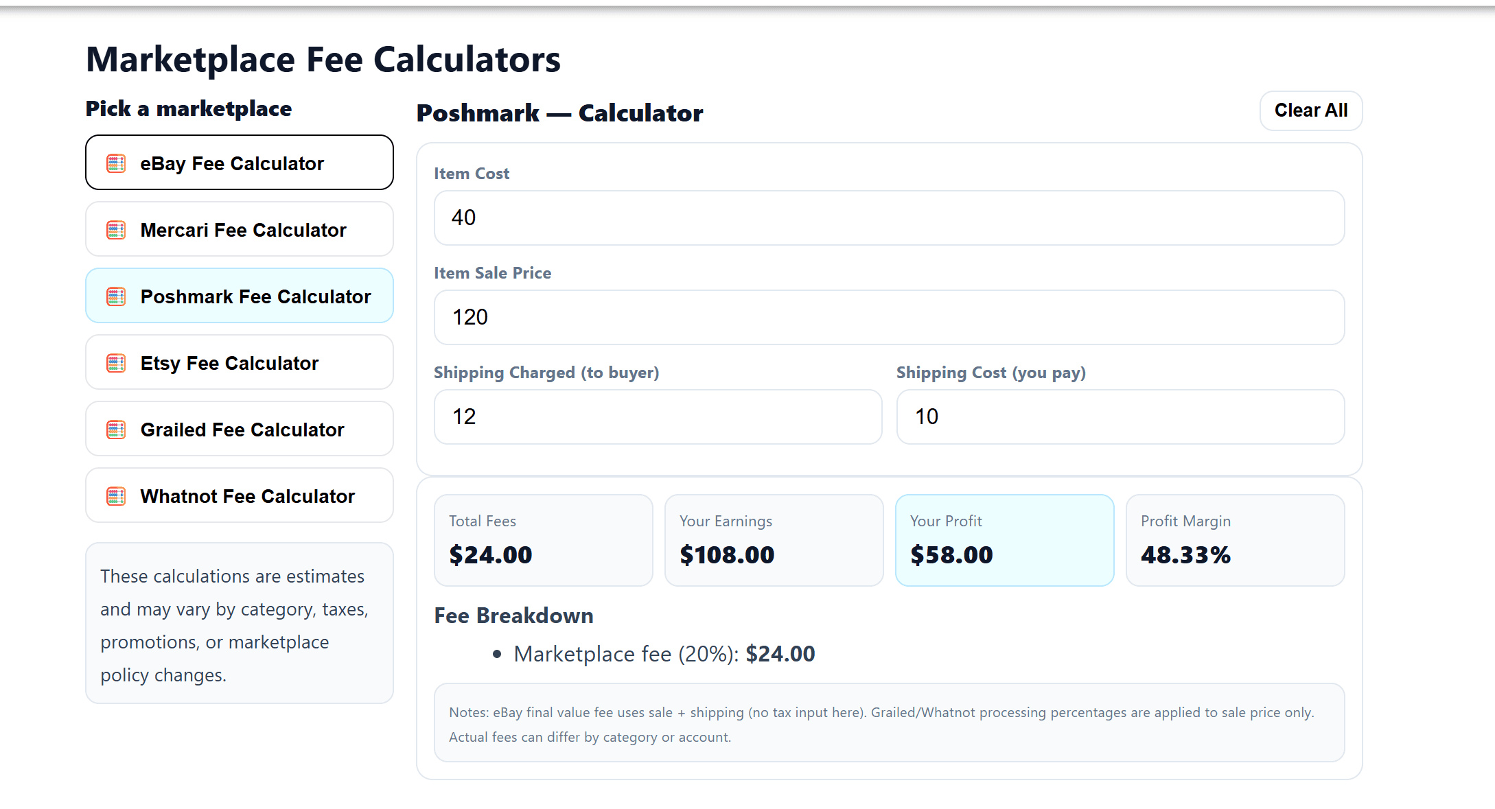Click the abacus icon beside Mercari Fee Calculator

click(116, 230)
